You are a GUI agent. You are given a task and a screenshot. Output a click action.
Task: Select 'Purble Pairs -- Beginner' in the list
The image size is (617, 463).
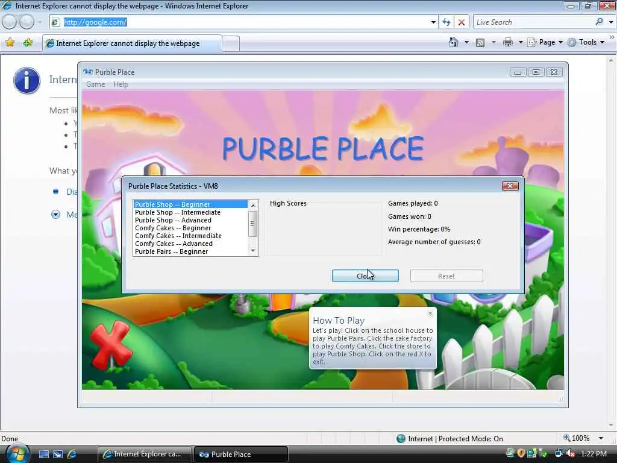point(190,251)
